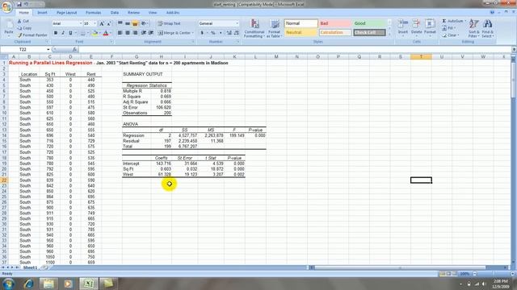Apply the Bad cell style
Viewport: 517px width, 290px height.
[335, 23]
